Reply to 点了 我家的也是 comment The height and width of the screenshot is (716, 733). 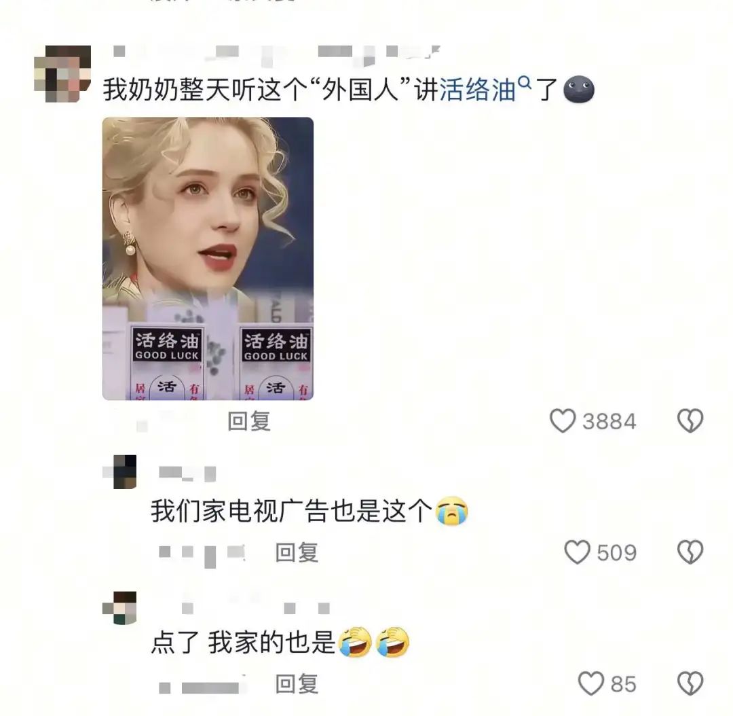(x=297, y=684)
